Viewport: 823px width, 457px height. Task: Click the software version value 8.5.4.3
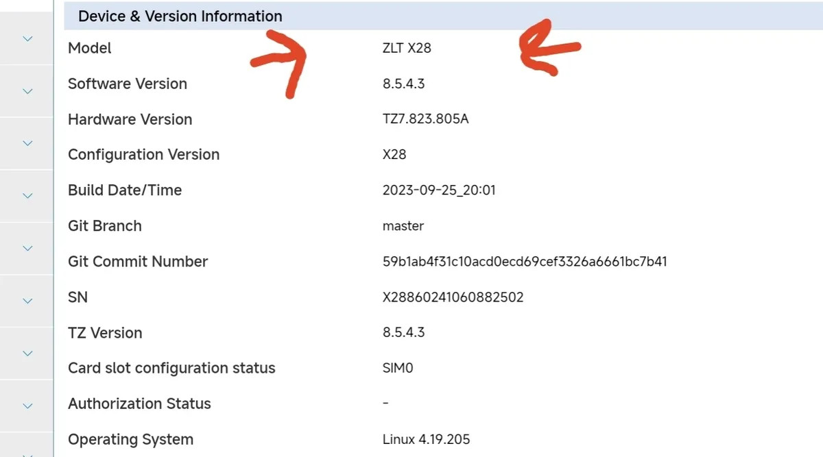(x=404, y=84)
